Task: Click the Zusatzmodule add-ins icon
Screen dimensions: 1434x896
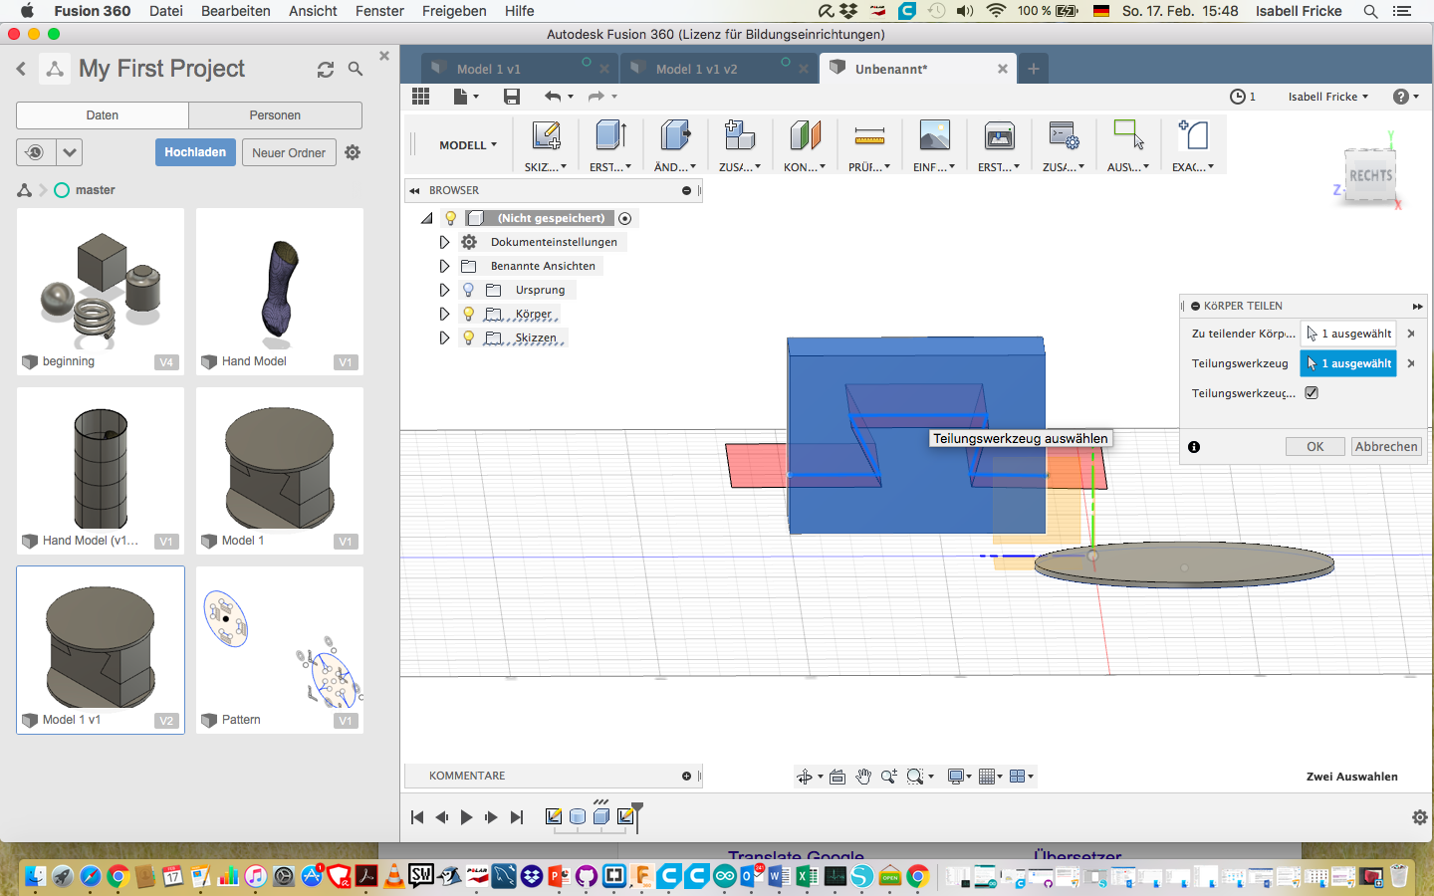Action: (1064, 135)
